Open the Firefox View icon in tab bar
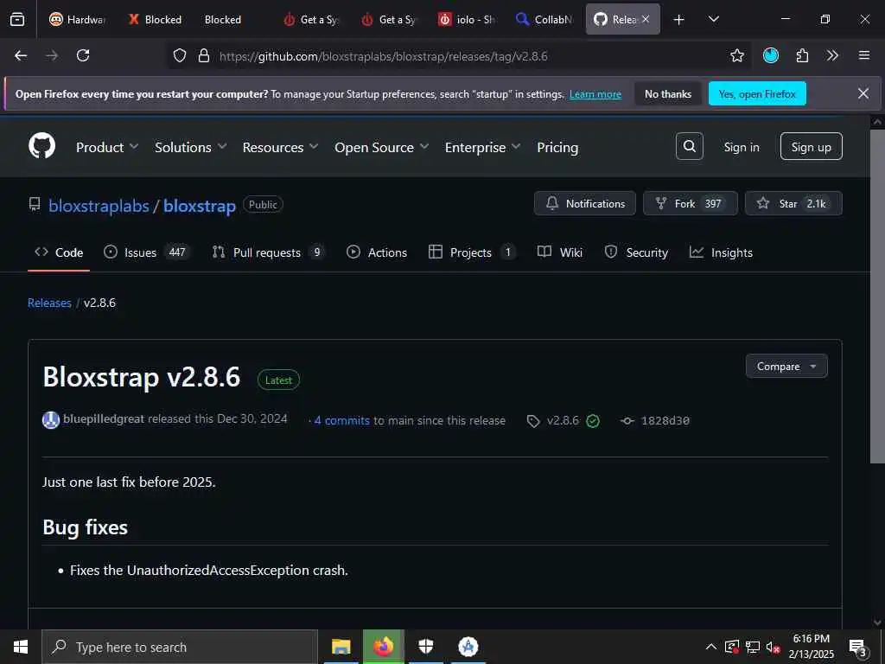885x664 pixels. pyautogui.click(x=17, y=19)
